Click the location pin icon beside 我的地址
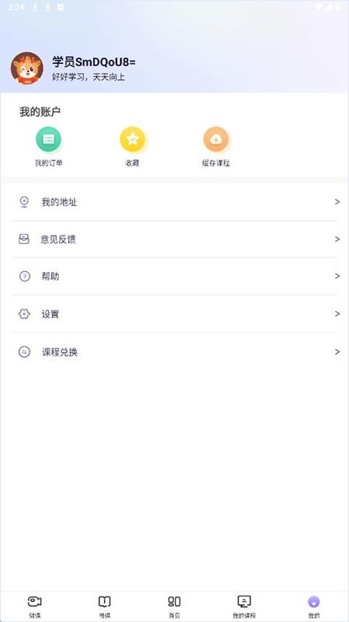The image size is (349, 622). pyautogui.click(x=24, y=202)
